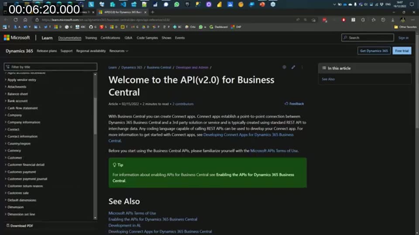Open Visual Studio Code from taskbar
419x235 pixels.
123,4
